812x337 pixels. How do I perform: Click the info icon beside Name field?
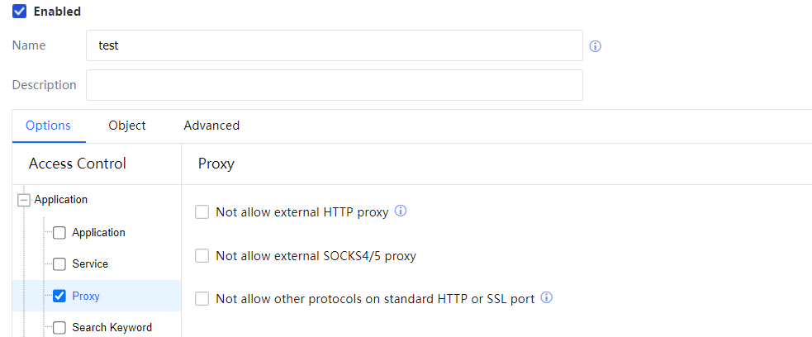point(595,46)
